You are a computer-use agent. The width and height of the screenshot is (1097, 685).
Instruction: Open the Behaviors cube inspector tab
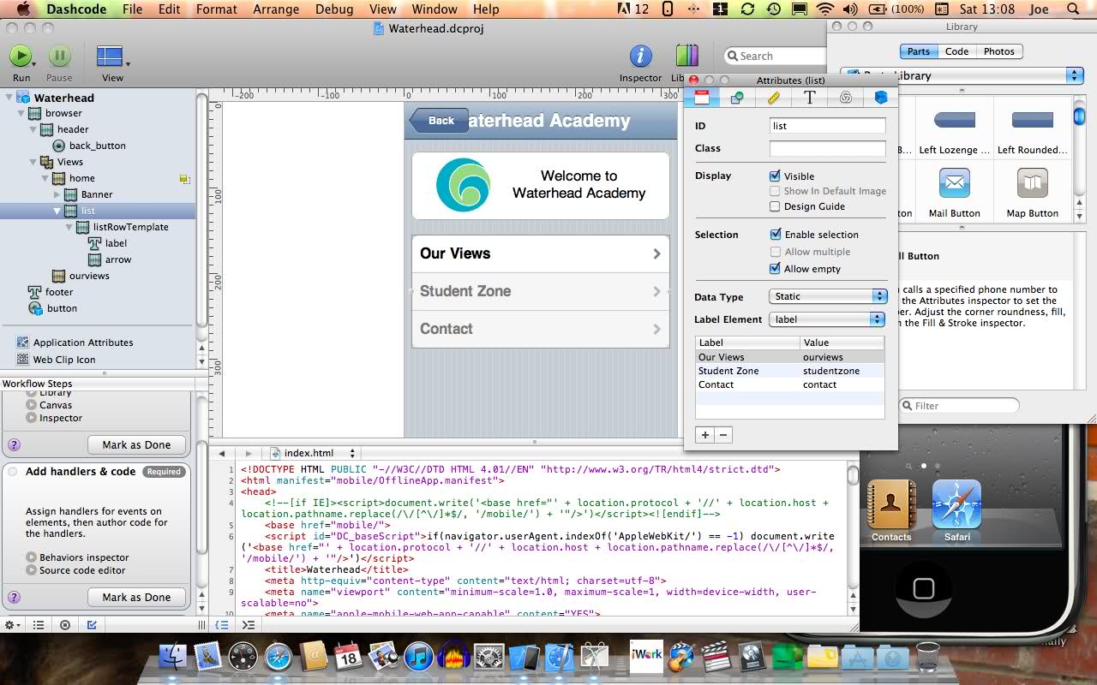coord(880,98)
